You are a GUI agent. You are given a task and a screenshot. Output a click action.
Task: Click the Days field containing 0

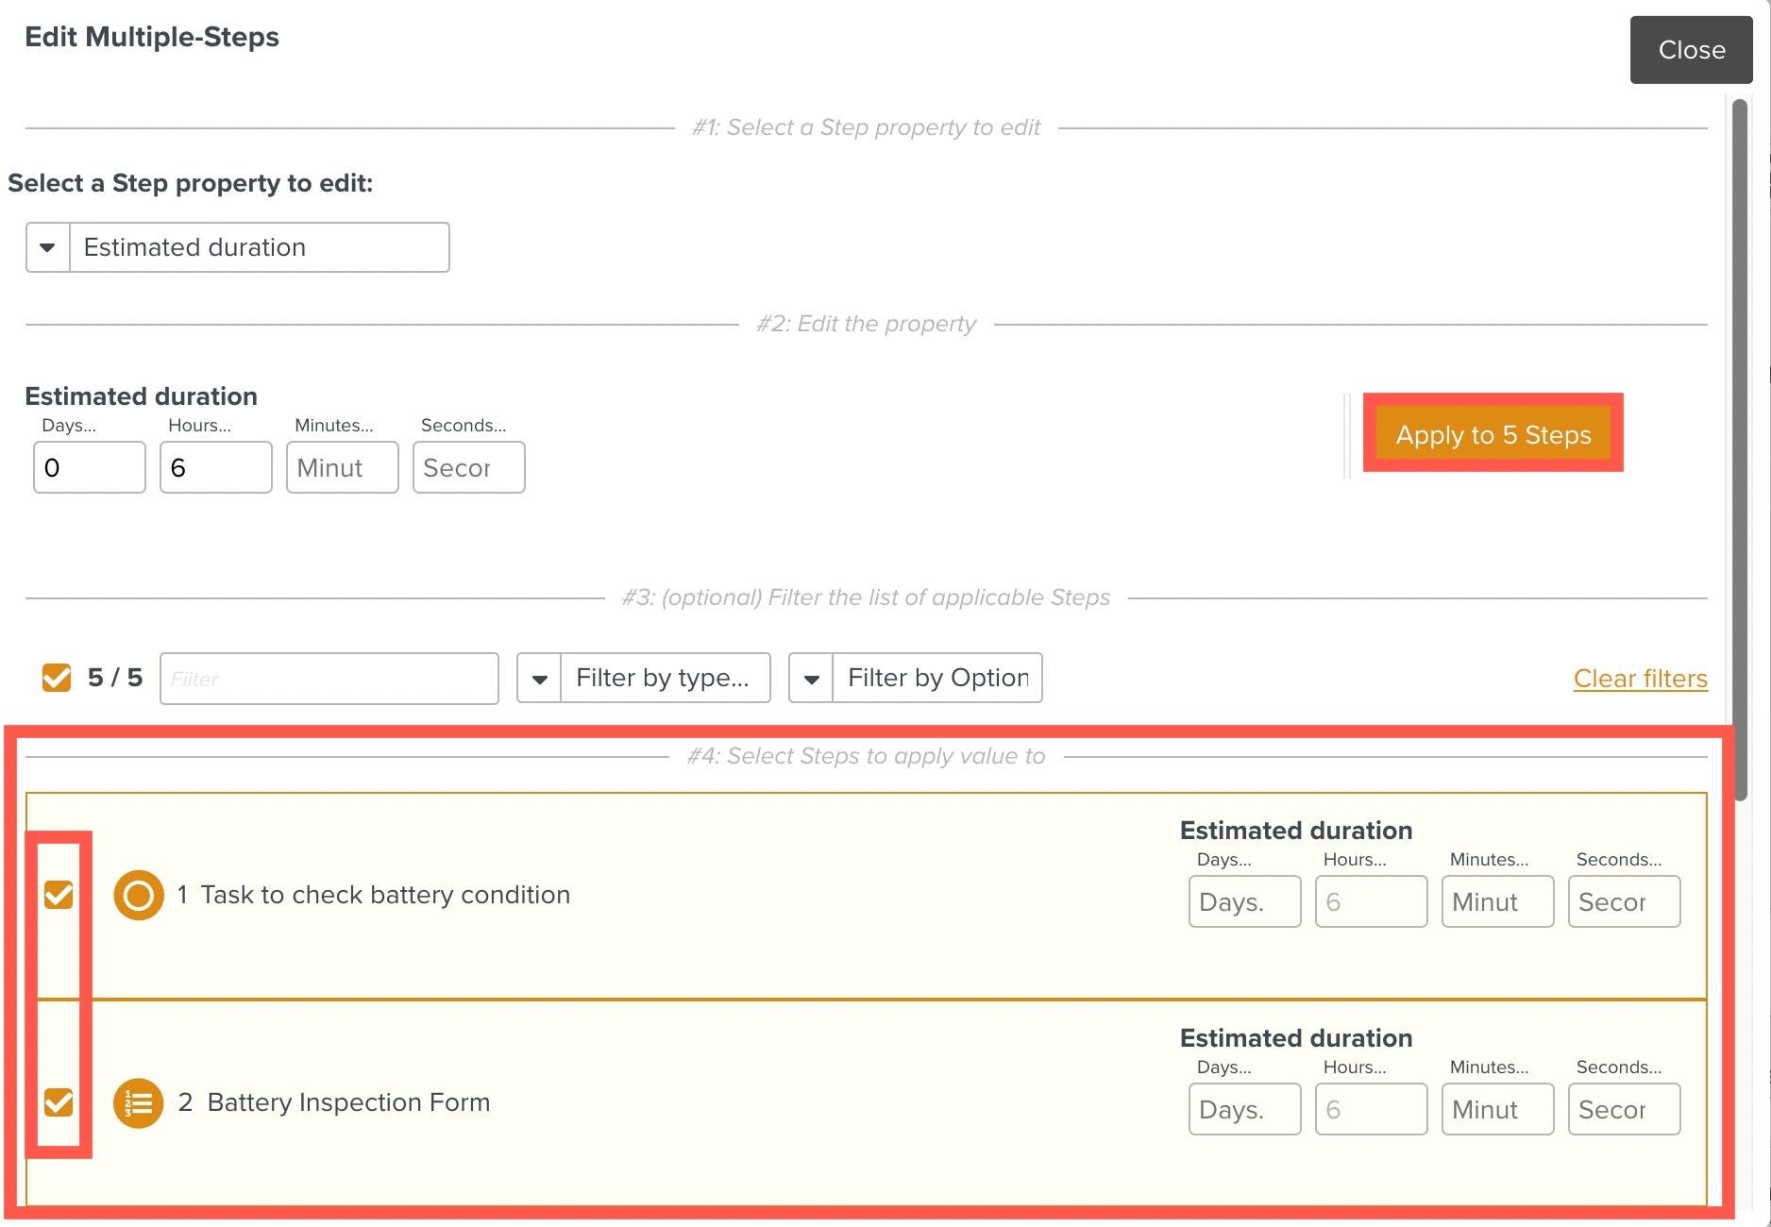coord(89,467)
